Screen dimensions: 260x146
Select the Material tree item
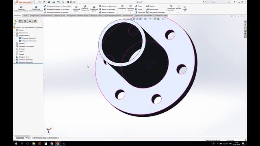[x=25, y=46]
